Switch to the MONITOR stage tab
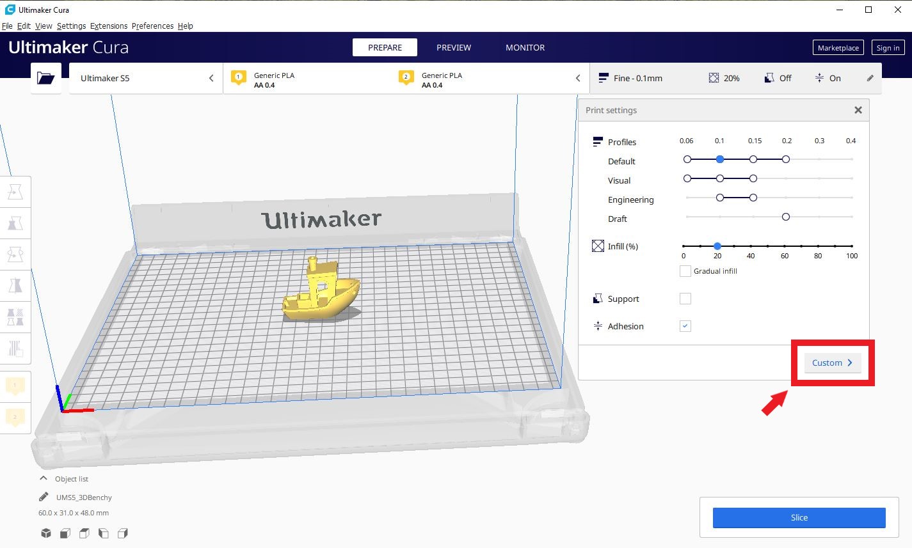The width and height of the screenshot is (912, 548). [x=525, y=47]
